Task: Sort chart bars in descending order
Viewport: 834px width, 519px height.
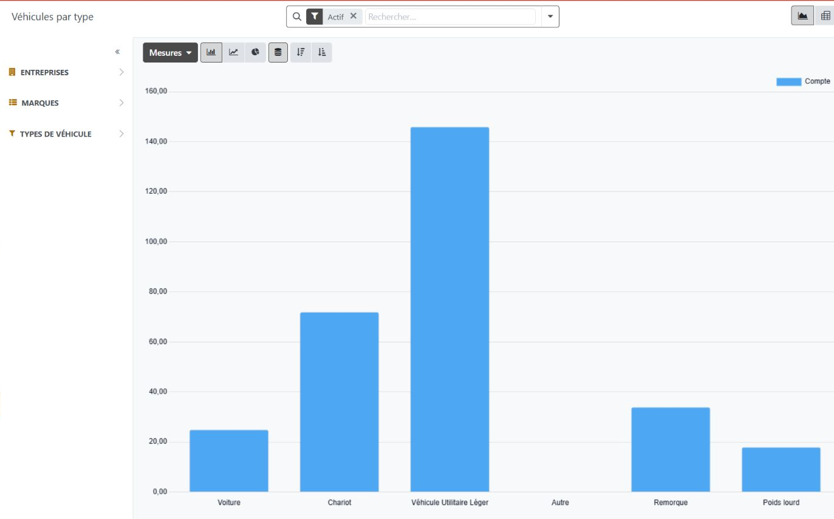Action: pos(300,53)
